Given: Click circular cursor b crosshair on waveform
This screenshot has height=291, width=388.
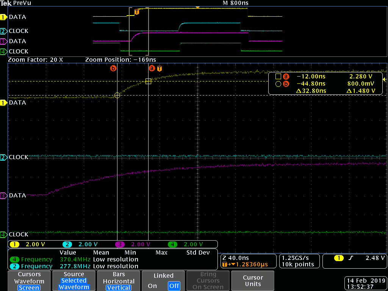Looking at the screenshot, I should click(117, 95).
